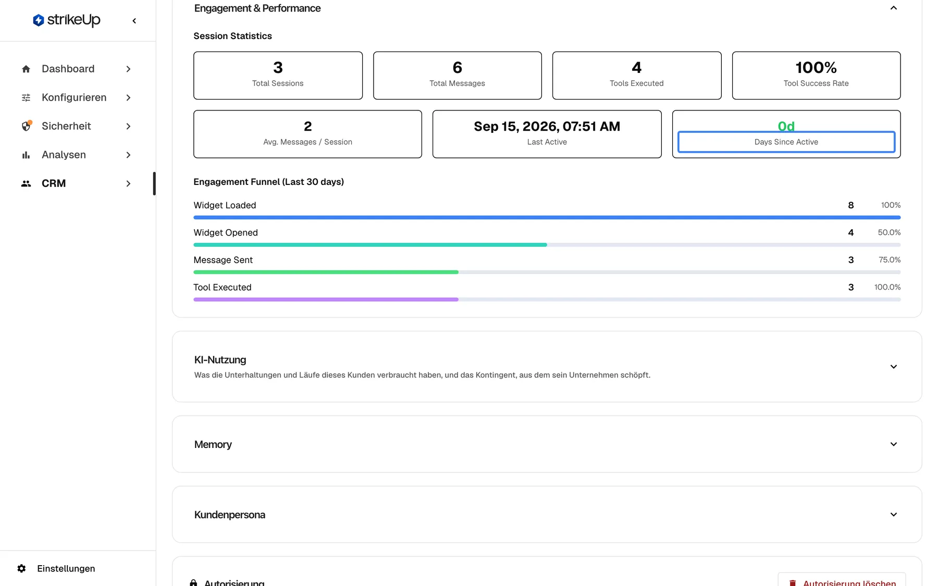Click the Autorisierung lock icon
Image resolution: width=938 pixels, height=586 pixels.
(x=193, y=582)
